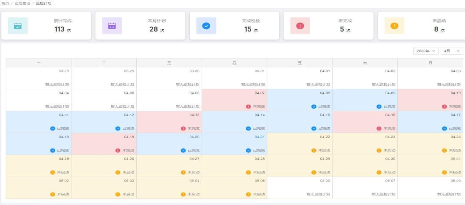Click the orange 未启动 clock icon on 04-22
This screenshot has height=205, width=465.
pos(314,150)
